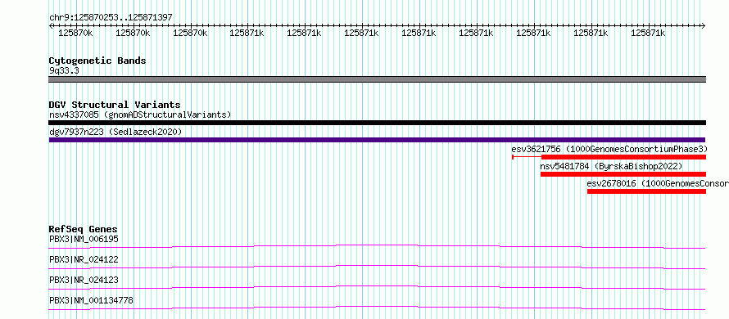Click the left arrow end of the ruler
The image size is (729, 319).
(x=51, y=26)
